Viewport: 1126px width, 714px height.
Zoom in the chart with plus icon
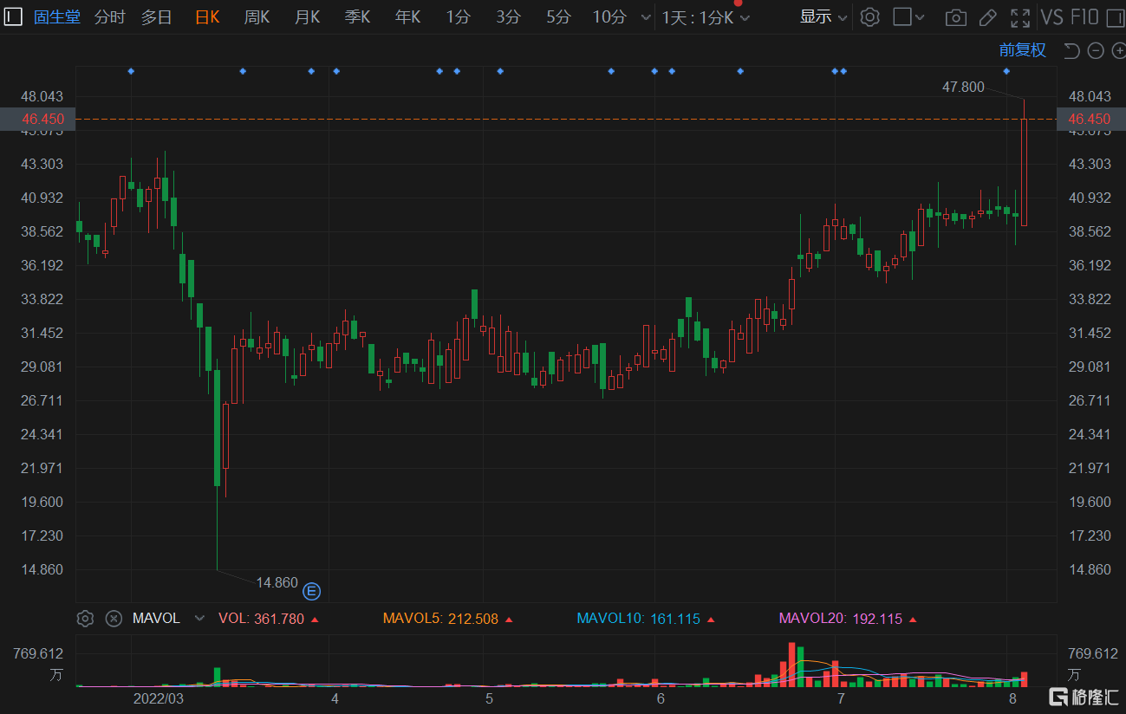[x=1118, y=50]
